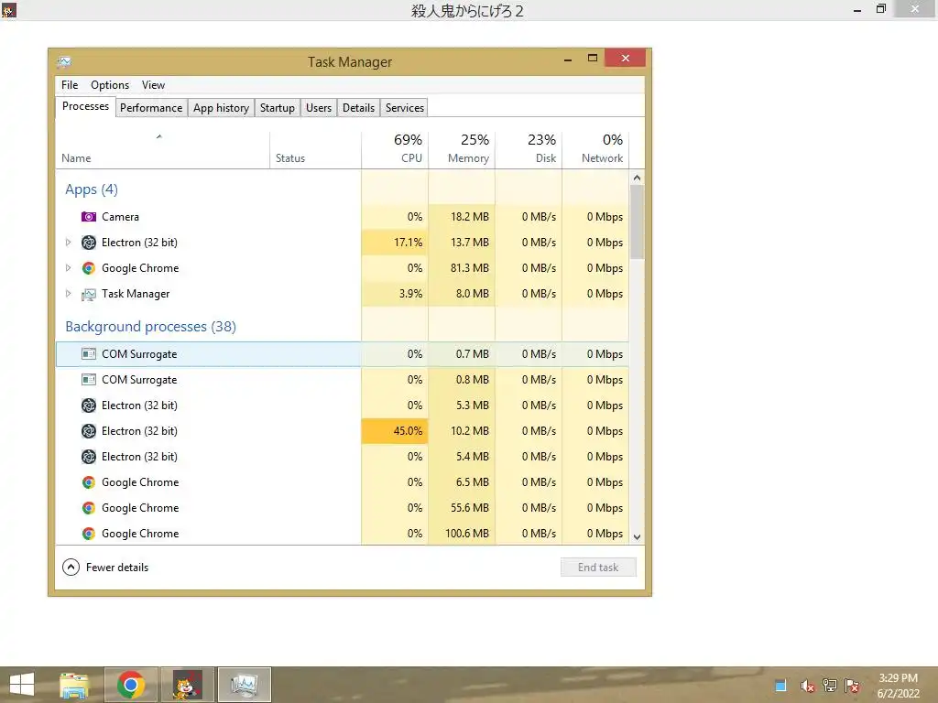Image resolution: width=938 pixels, height=703 pixels.
Task: Click the End task button
Action: [598, 568]
